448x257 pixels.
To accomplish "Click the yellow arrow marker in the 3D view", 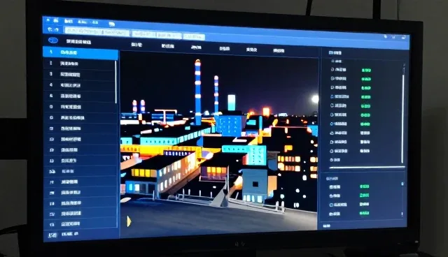I will coord(129,221).
